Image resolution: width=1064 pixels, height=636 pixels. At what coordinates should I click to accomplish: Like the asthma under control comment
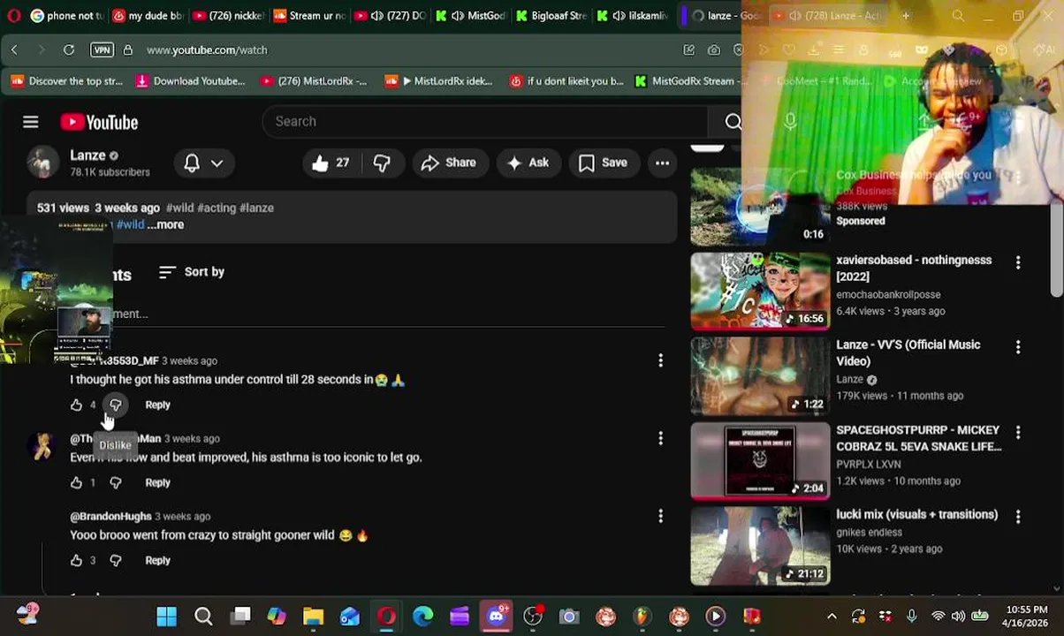(76, 405)
